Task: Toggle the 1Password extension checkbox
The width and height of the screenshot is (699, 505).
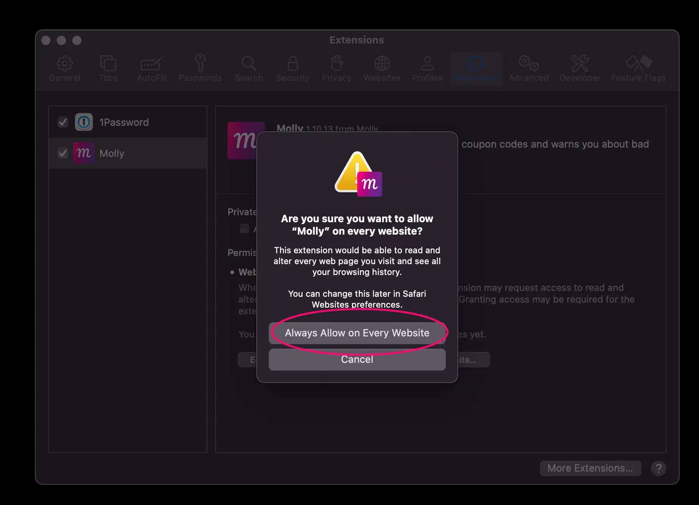Action: [x=63, y=122]
